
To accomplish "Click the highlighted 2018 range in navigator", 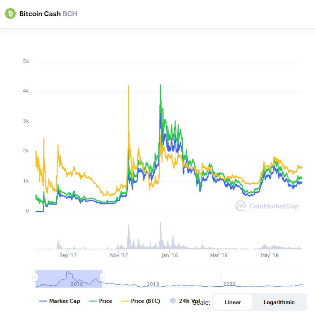I will click(x=69, y=279).
